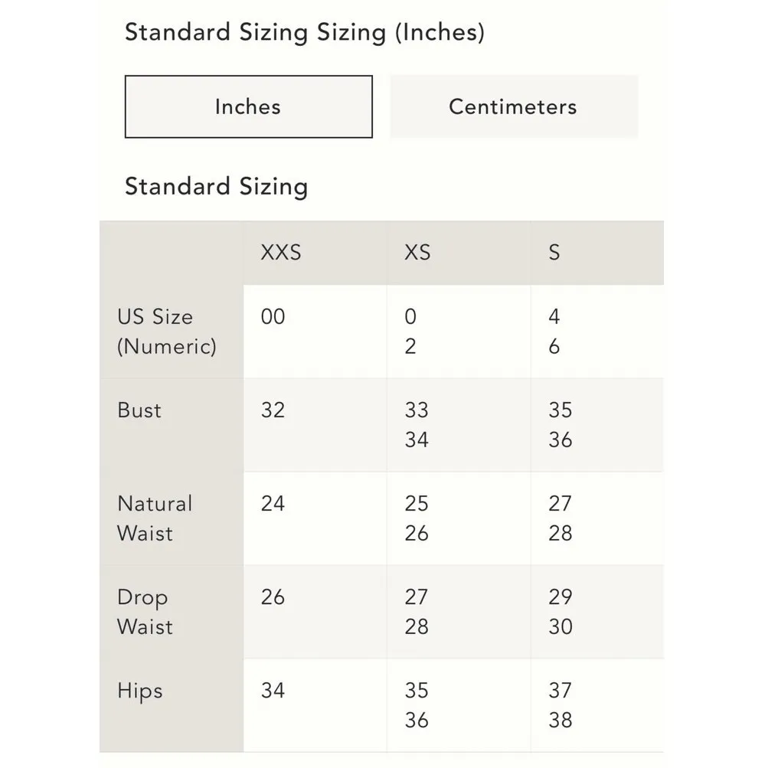Click the S US size cell 4/6
The width and height of the screenshot is (768, 768).
click(554, 332)
